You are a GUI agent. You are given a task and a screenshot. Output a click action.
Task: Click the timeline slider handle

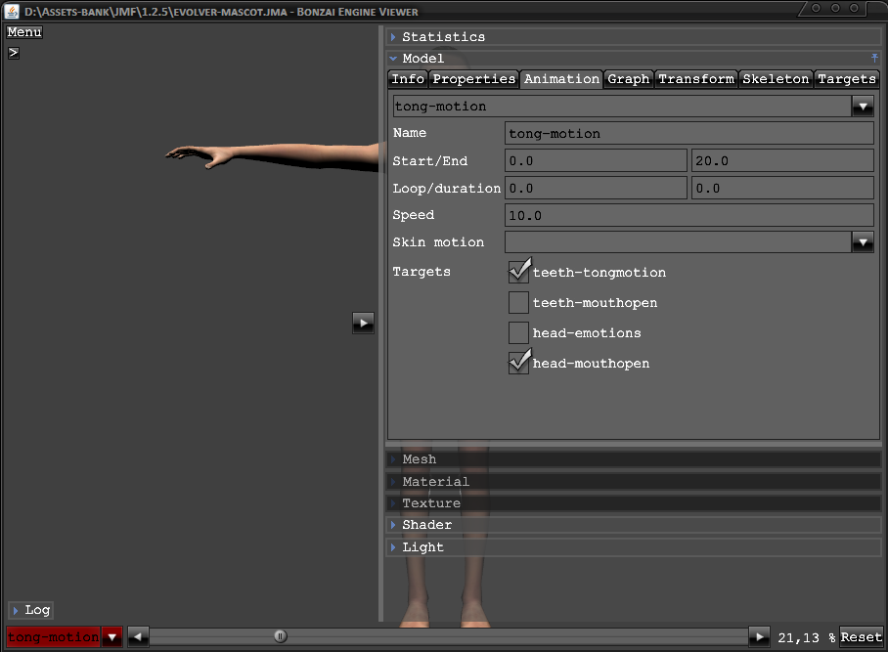click(281, 637)
